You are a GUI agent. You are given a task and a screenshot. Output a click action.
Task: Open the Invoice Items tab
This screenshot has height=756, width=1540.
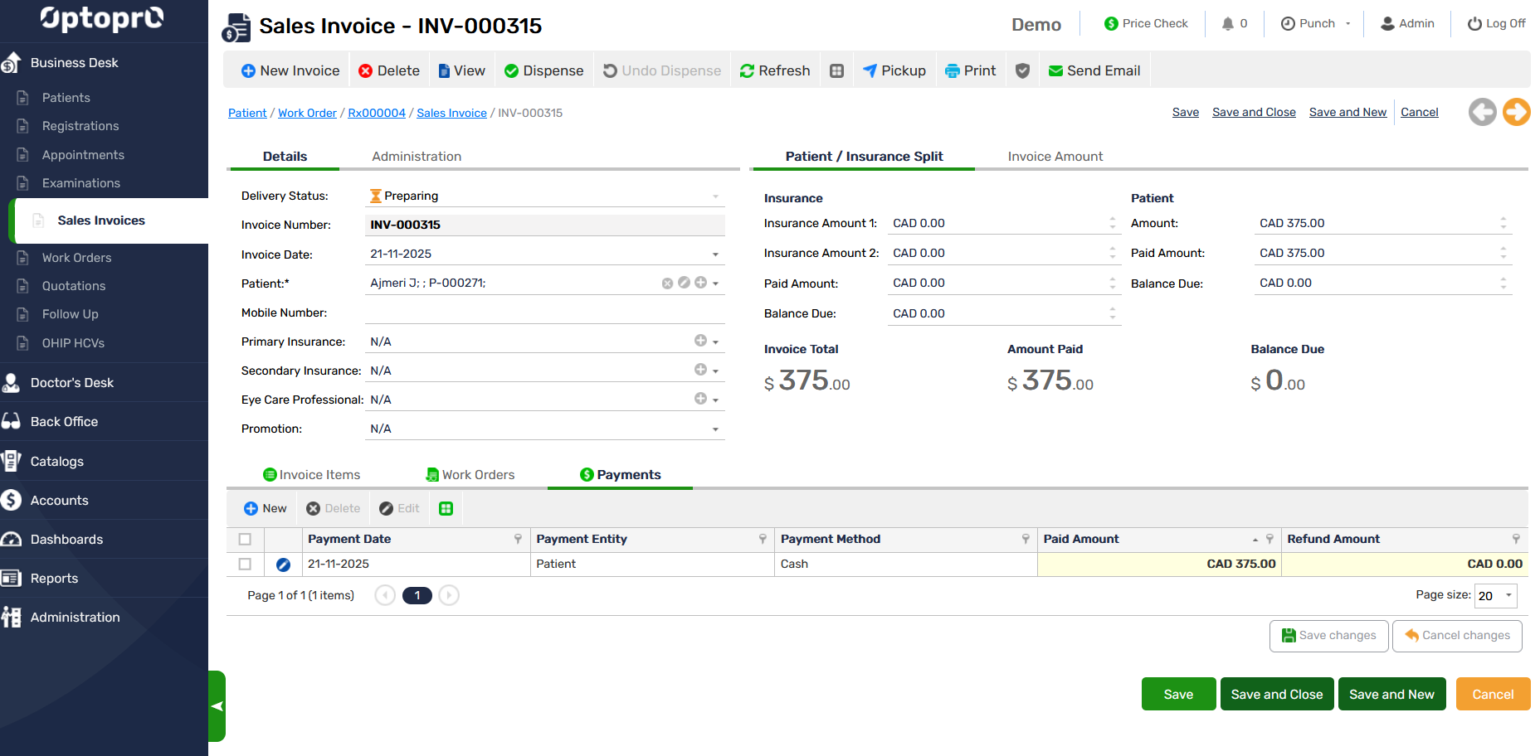[312, 475]
